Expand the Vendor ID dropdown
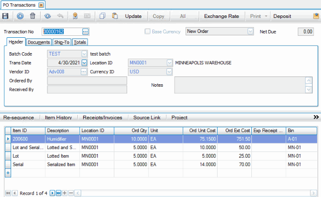 click(84, 72)
